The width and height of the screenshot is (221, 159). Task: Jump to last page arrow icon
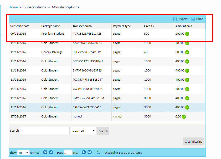[90, 152]
